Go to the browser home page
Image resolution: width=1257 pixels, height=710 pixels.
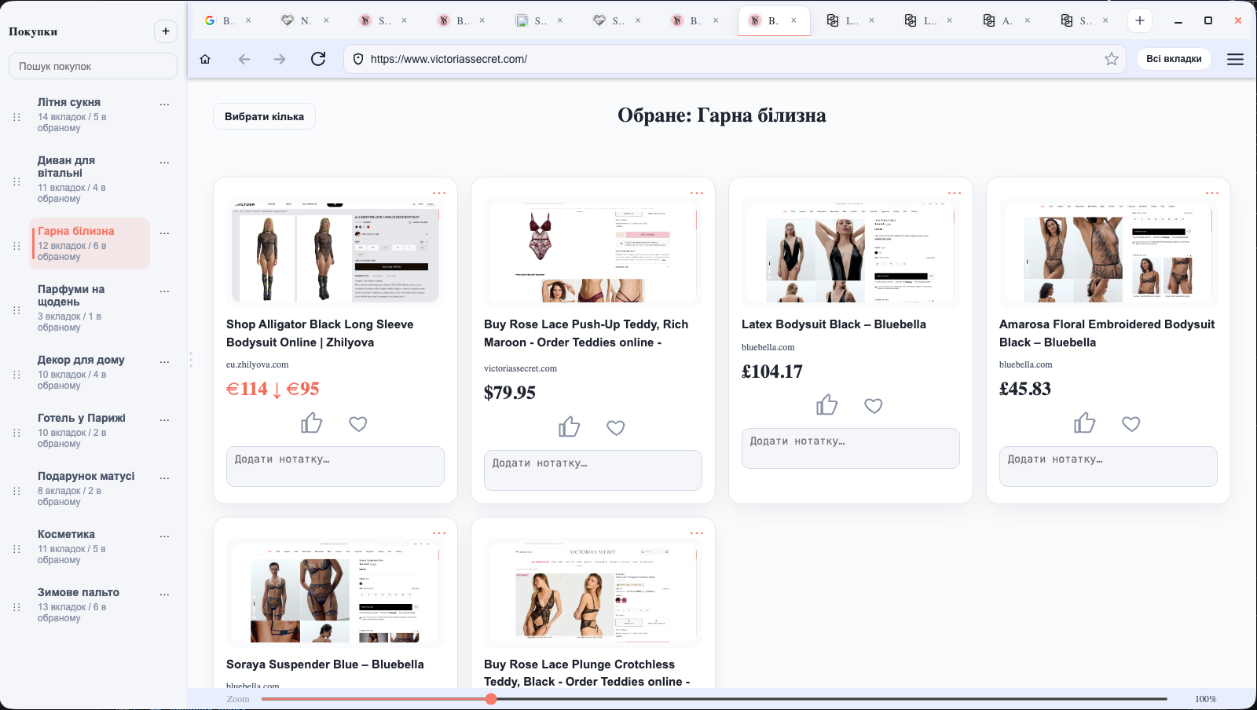[205, 59]
